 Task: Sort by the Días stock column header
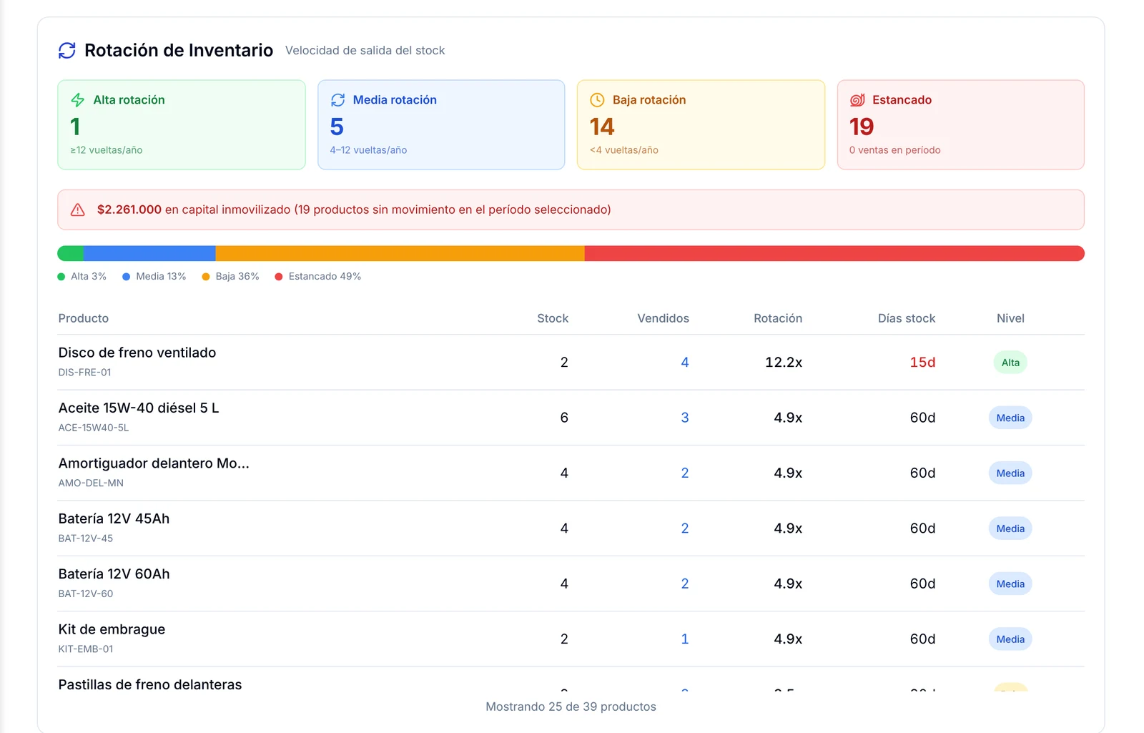pyautogui.click(x=907, y=318)
